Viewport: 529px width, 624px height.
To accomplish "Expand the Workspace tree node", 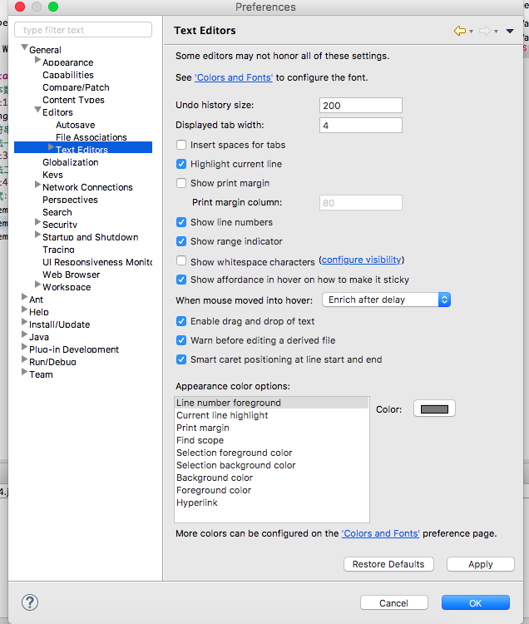I will 37,285.
